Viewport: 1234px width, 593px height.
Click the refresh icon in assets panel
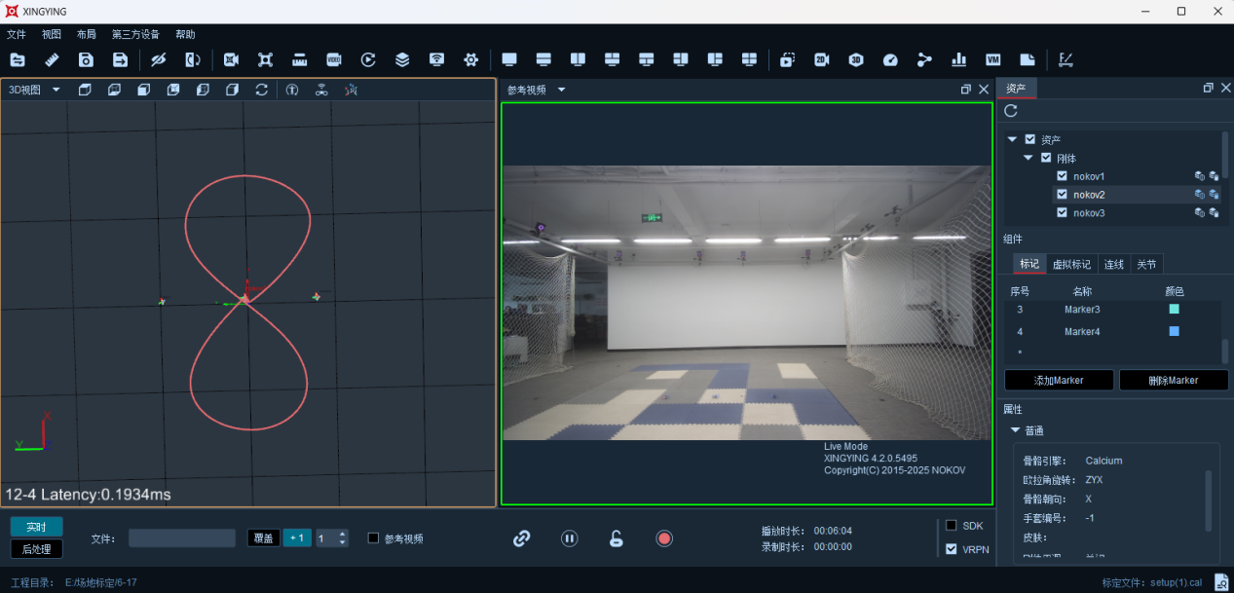1011,111
